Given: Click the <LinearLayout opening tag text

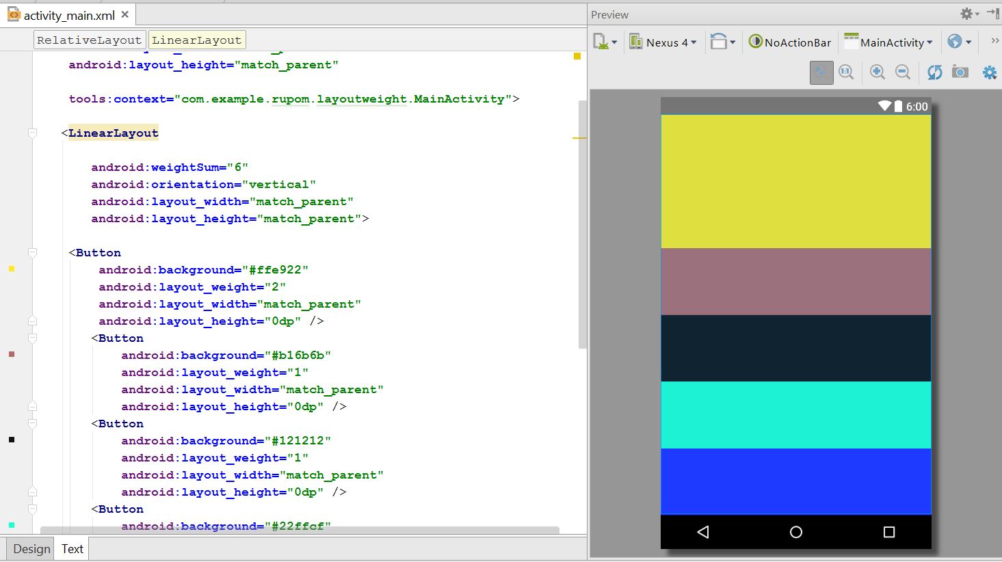Looking at the screenshot, I should 110,133.
